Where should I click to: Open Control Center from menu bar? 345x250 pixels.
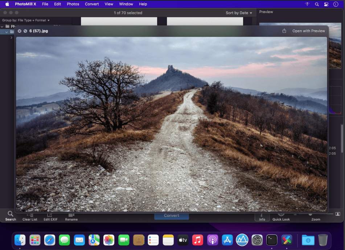tap(326, 4)
